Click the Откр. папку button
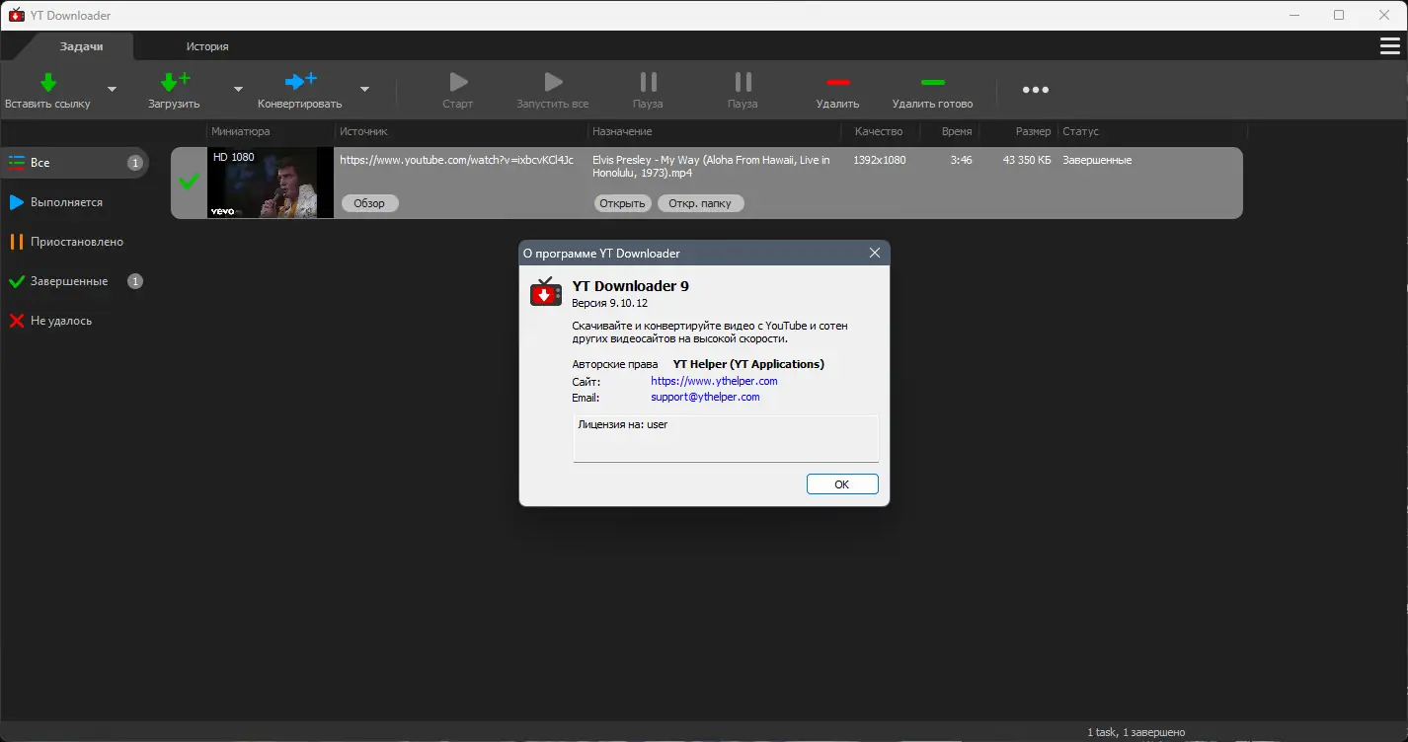The height and width of the screenshot is (742, 1408). (700, 203)
